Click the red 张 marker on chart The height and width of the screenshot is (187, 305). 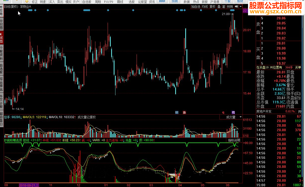click(185, 112)
